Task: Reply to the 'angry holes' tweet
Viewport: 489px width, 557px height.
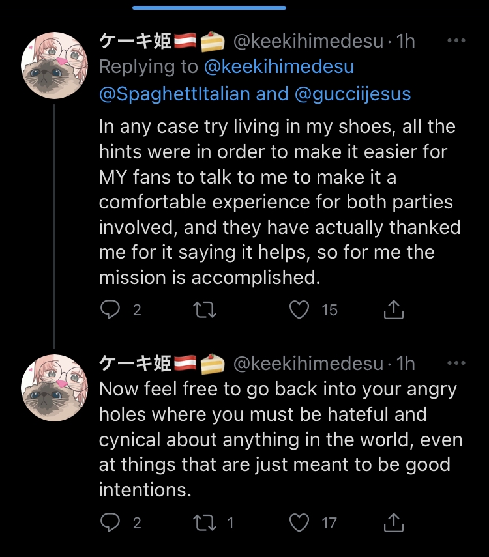Action: click(111, 522)
